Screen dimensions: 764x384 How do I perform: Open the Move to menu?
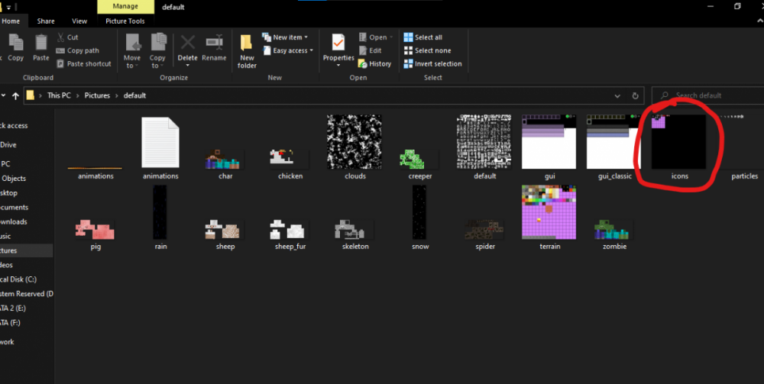click(132, 50)
